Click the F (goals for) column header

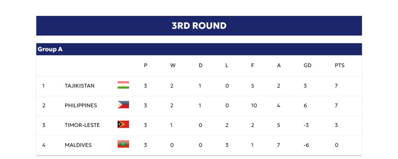point(253,65)
